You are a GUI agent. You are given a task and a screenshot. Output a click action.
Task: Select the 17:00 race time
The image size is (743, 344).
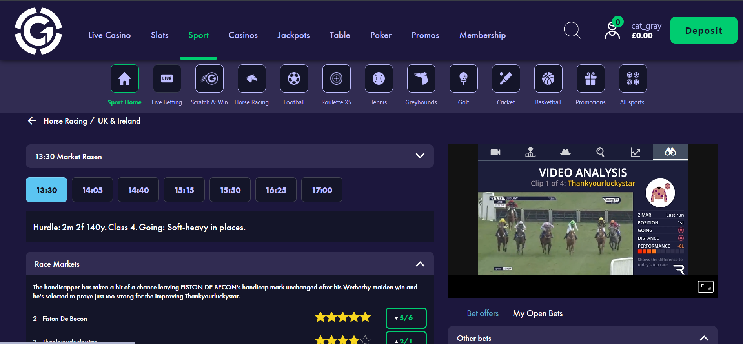click(322, 190)
